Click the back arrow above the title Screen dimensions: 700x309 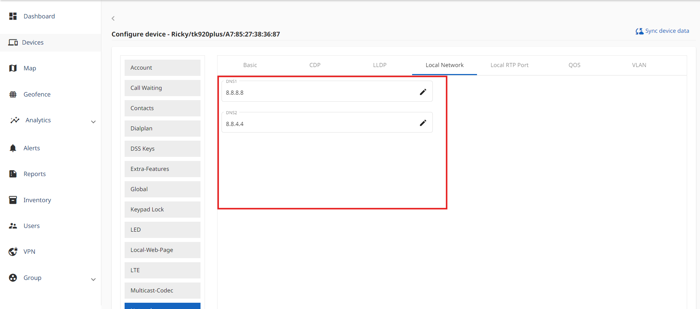[x=113, y=18]
